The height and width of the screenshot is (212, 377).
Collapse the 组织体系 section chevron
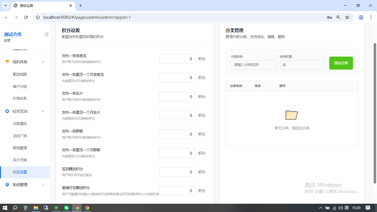coord(43,62)
